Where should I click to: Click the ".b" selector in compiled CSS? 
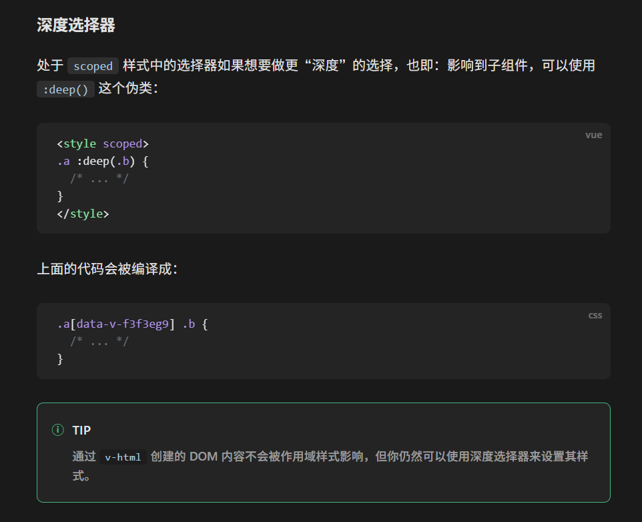(x=189, y=324)
